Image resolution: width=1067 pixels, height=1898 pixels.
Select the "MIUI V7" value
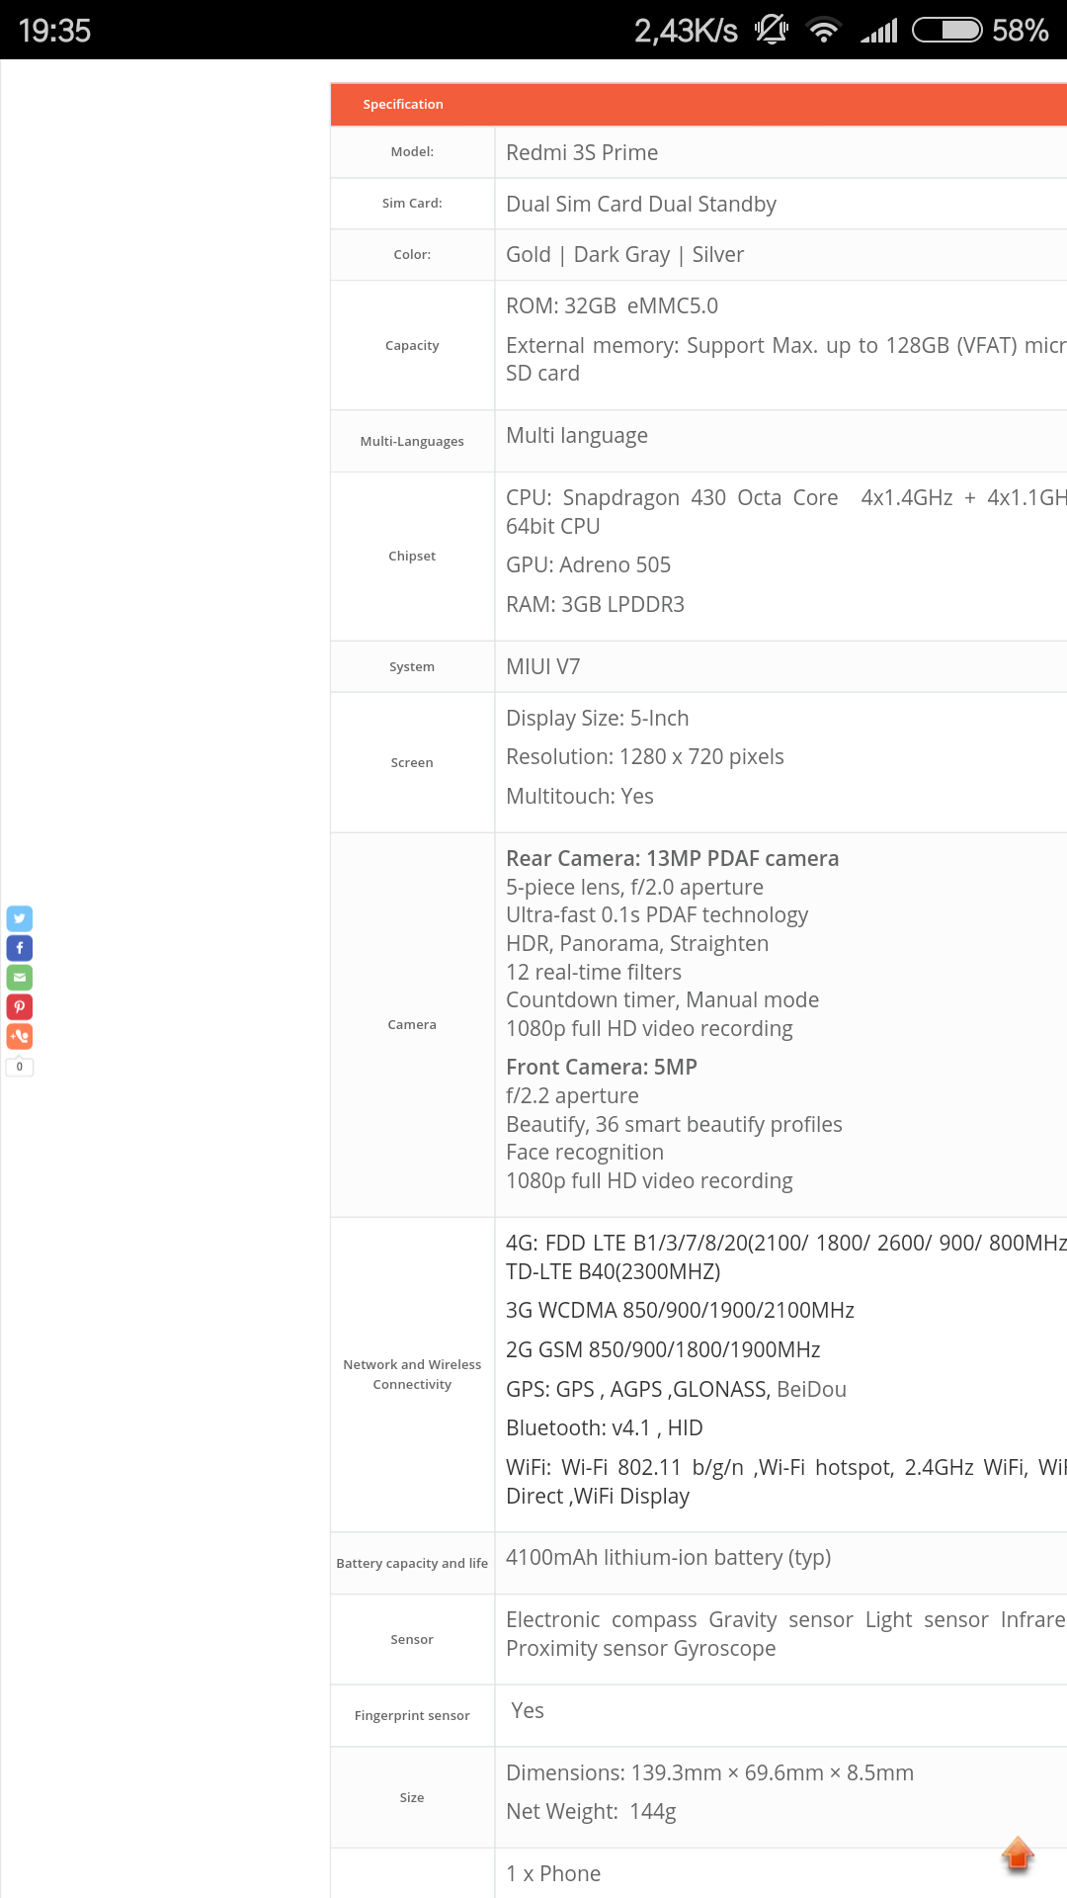(x=542, y=666)
